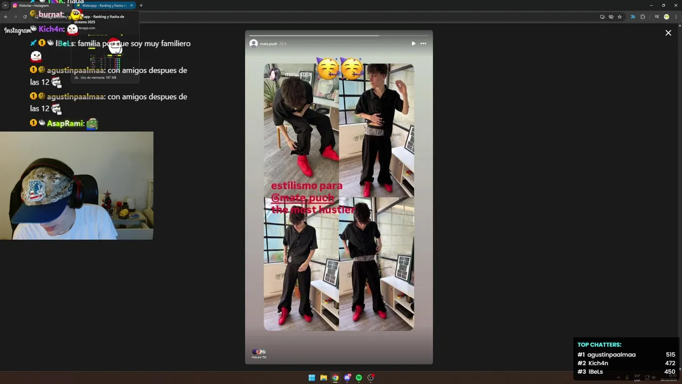Click the crossed-eye icon in address bar
This screenshot has height=384, width=682.
coord(611,17)
